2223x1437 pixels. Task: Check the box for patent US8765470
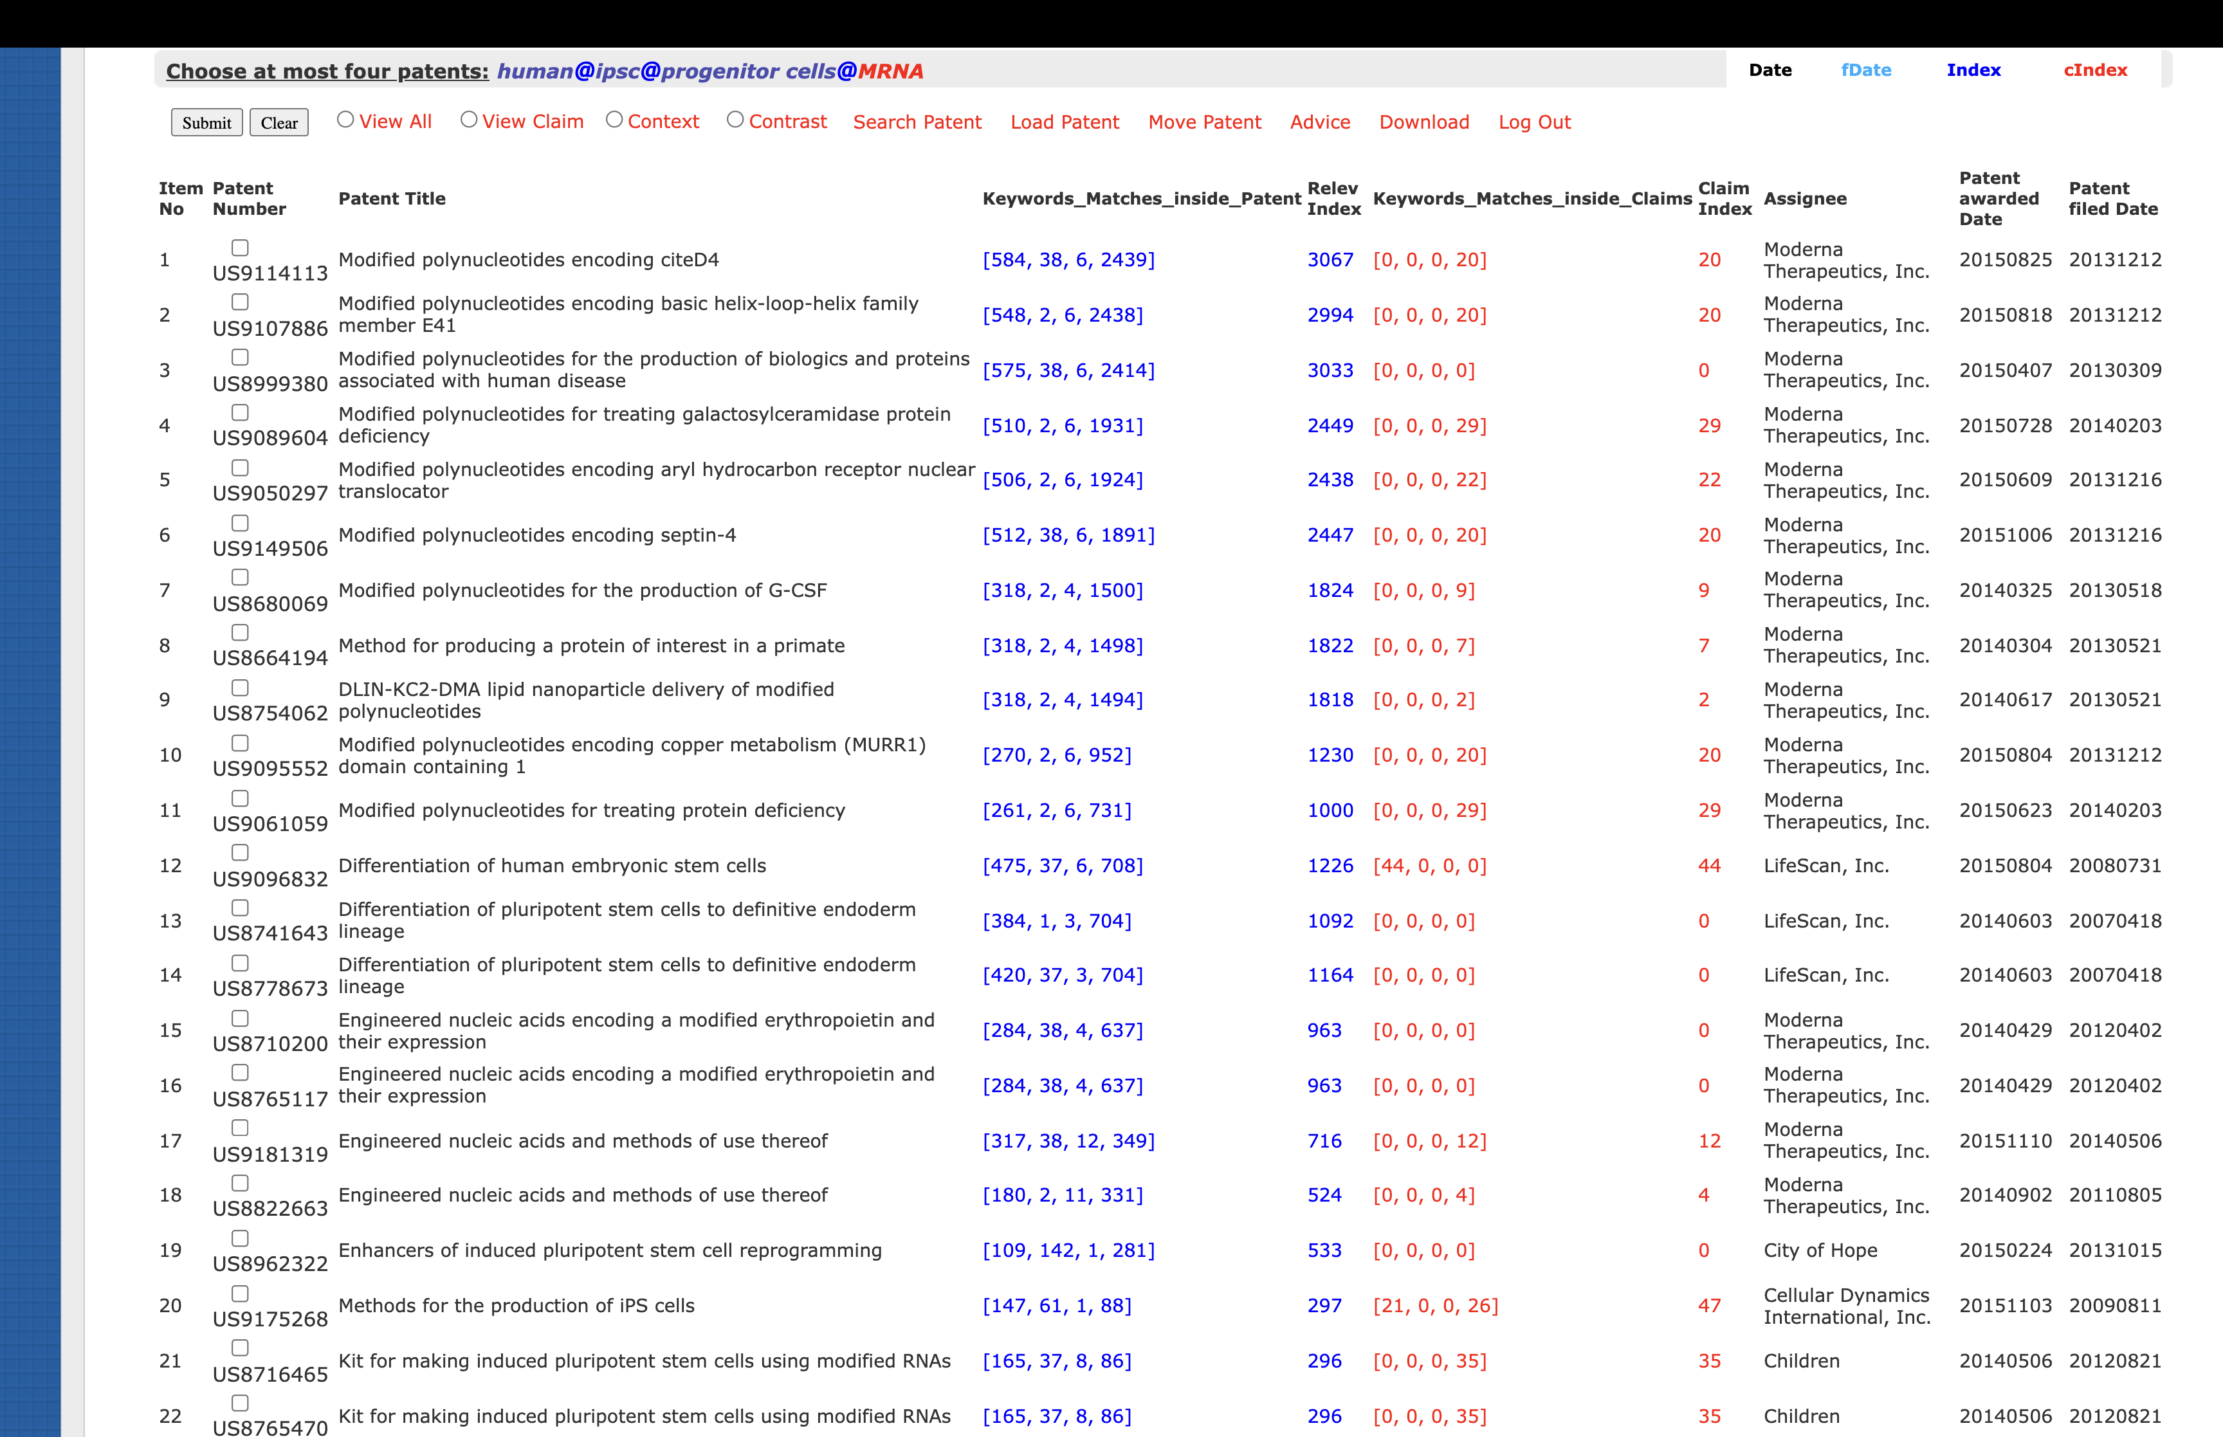click(240, 1404)
